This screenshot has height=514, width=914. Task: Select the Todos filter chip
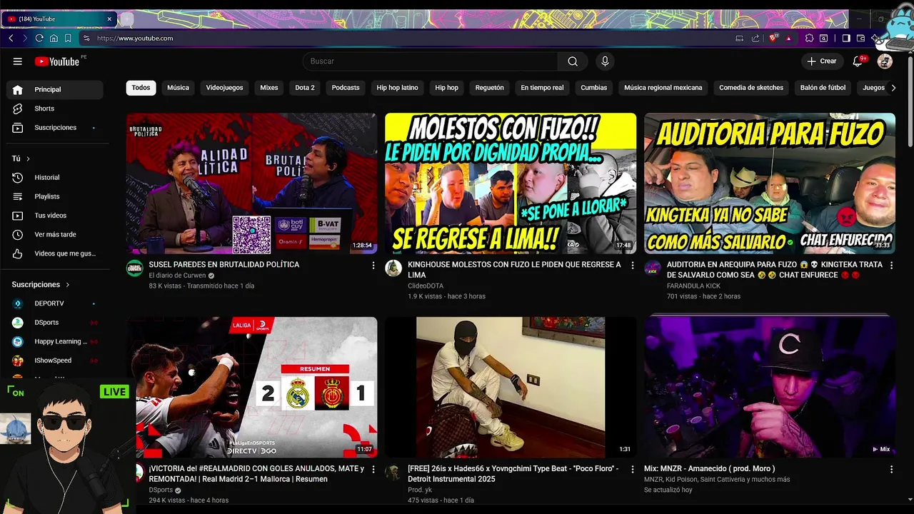pyautogui.click(x=141, y=88)
